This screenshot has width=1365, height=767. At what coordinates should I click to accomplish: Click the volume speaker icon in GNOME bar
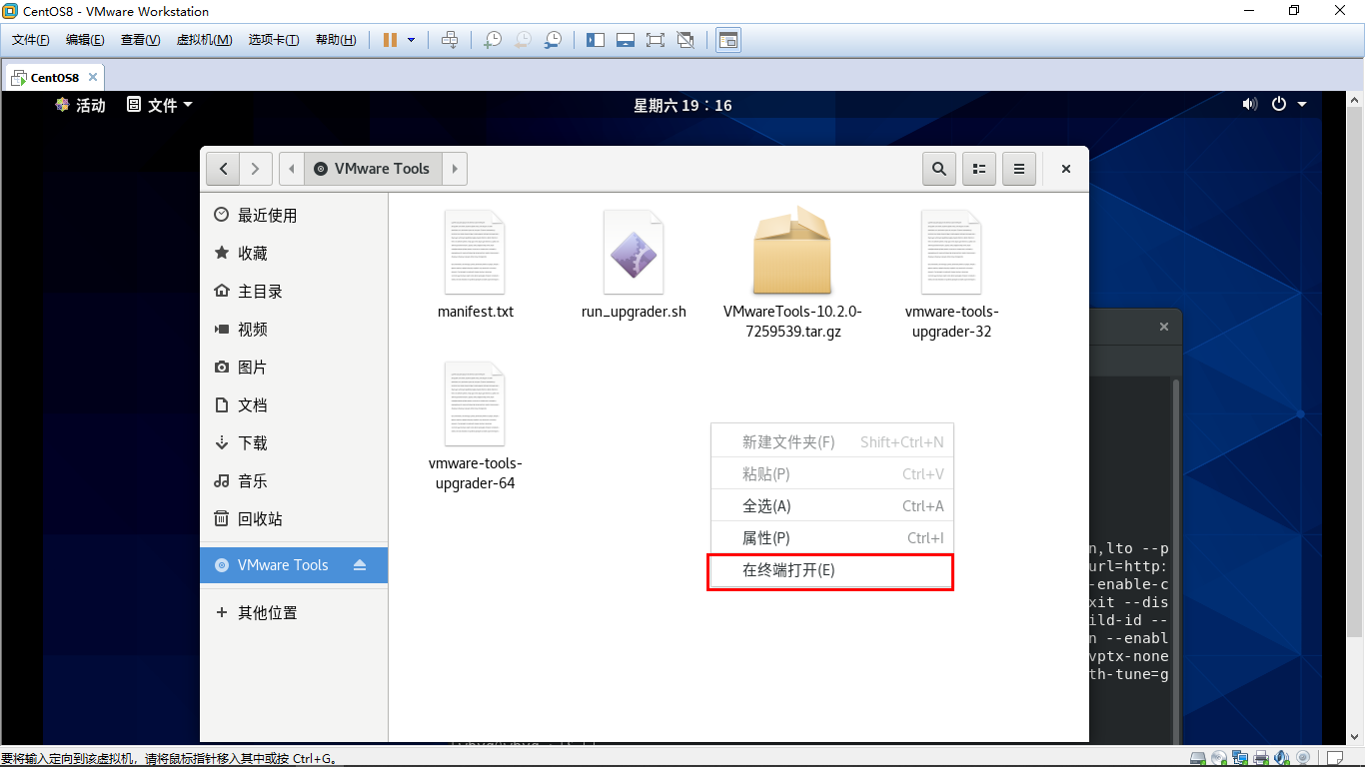[x=1249, y=105]
